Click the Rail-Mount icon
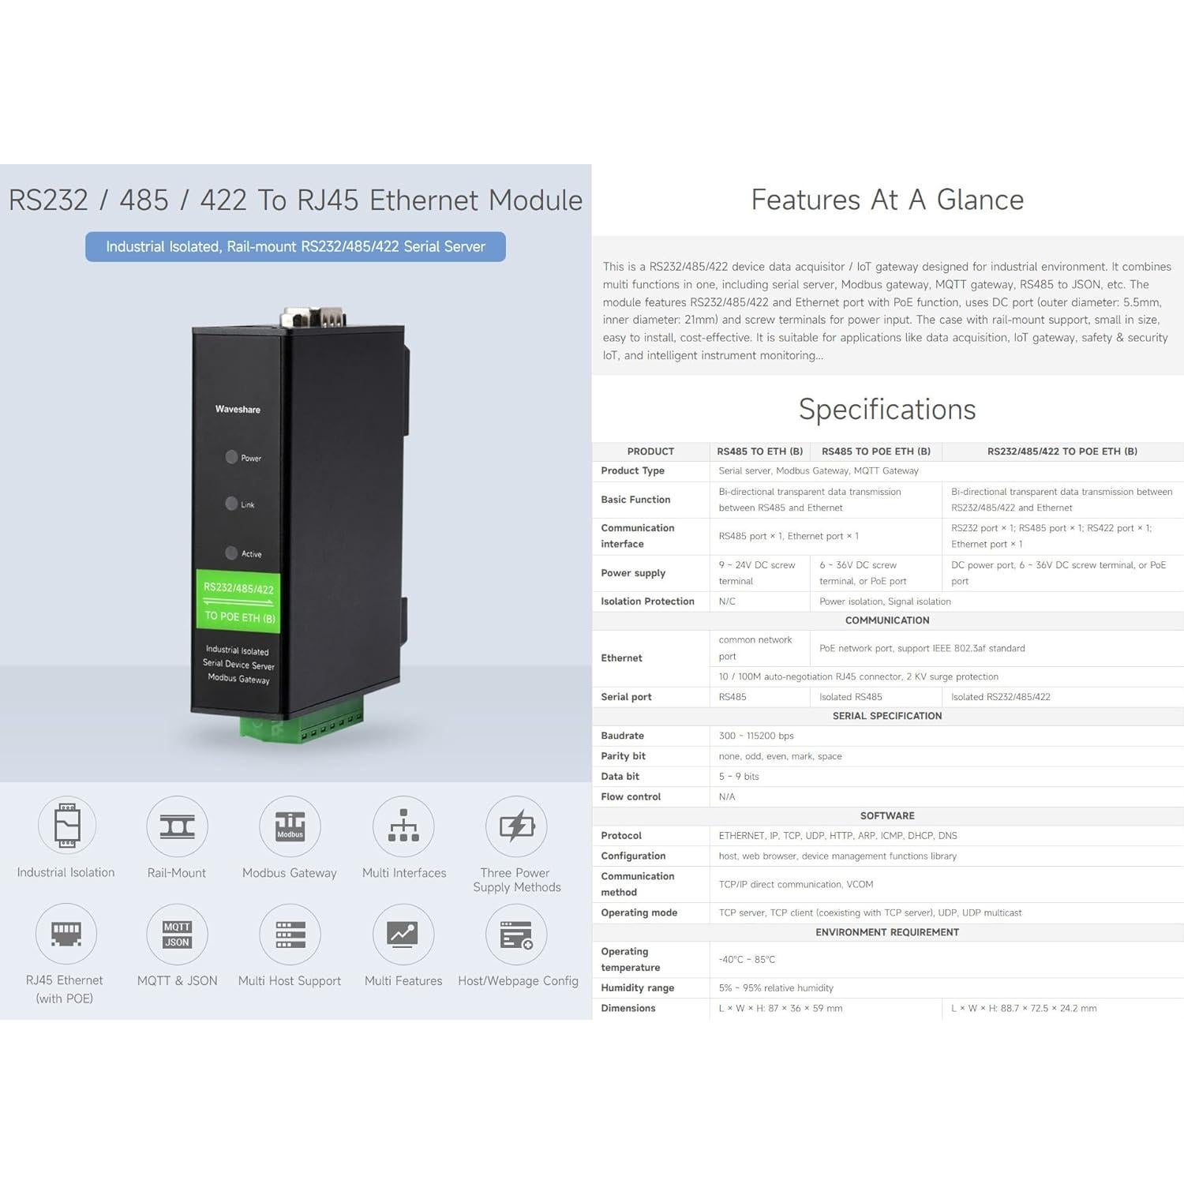Screen dimensions: 1184x1184 coord(177,826)
